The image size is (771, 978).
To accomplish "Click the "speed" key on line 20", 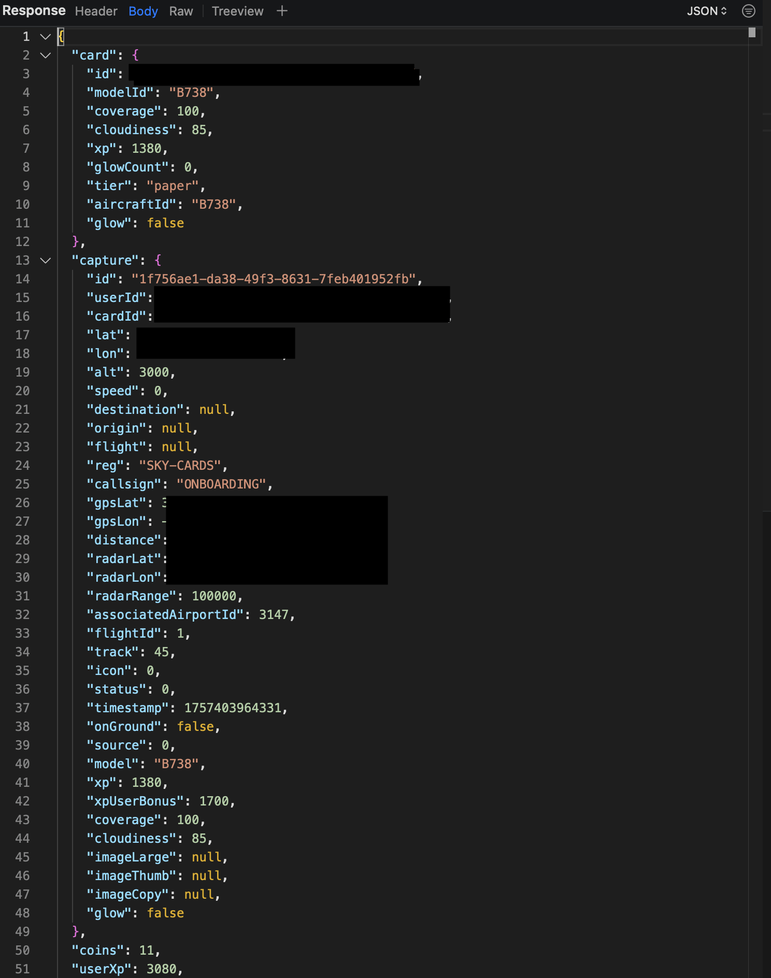I will [x=112, y=391].
